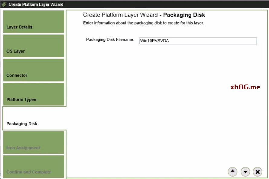This screenshot has height=179, width=269.
Task: Focus the Packaging Disk Filename field
Action: click(x=212, y=41)
